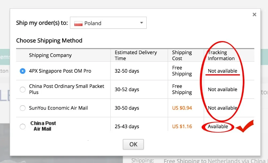Screen dimensions: 268x163
Task: Click the Estimated Delivery Time header
Action: [136, 55]
